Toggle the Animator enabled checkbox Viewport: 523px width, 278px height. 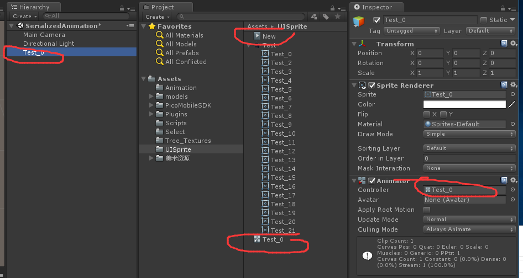(x=372, y=180)
